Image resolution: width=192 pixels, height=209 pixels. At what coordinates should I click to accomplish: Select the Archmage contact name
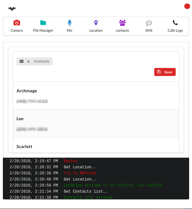pos(27,91)
